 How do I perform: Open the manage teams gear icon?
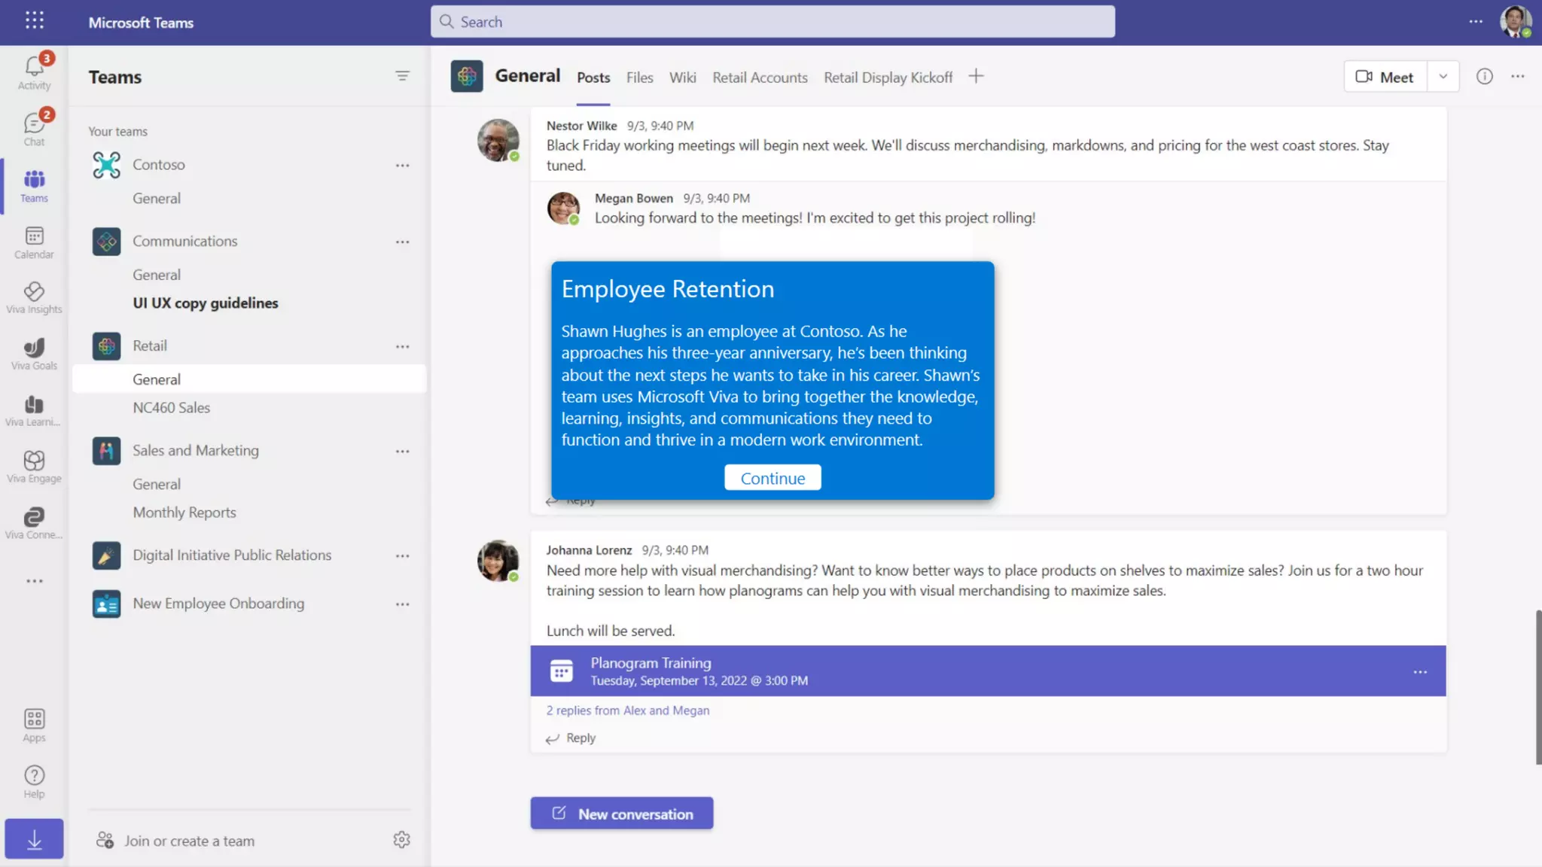(x=401, y=840)
